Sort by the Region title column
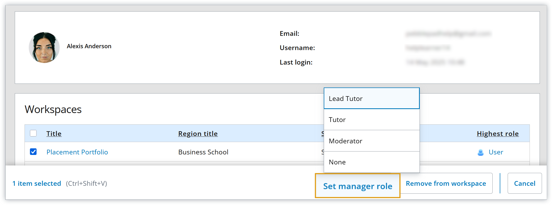The image size is (552, 205). pyautogui.click(x=198, y=134)
